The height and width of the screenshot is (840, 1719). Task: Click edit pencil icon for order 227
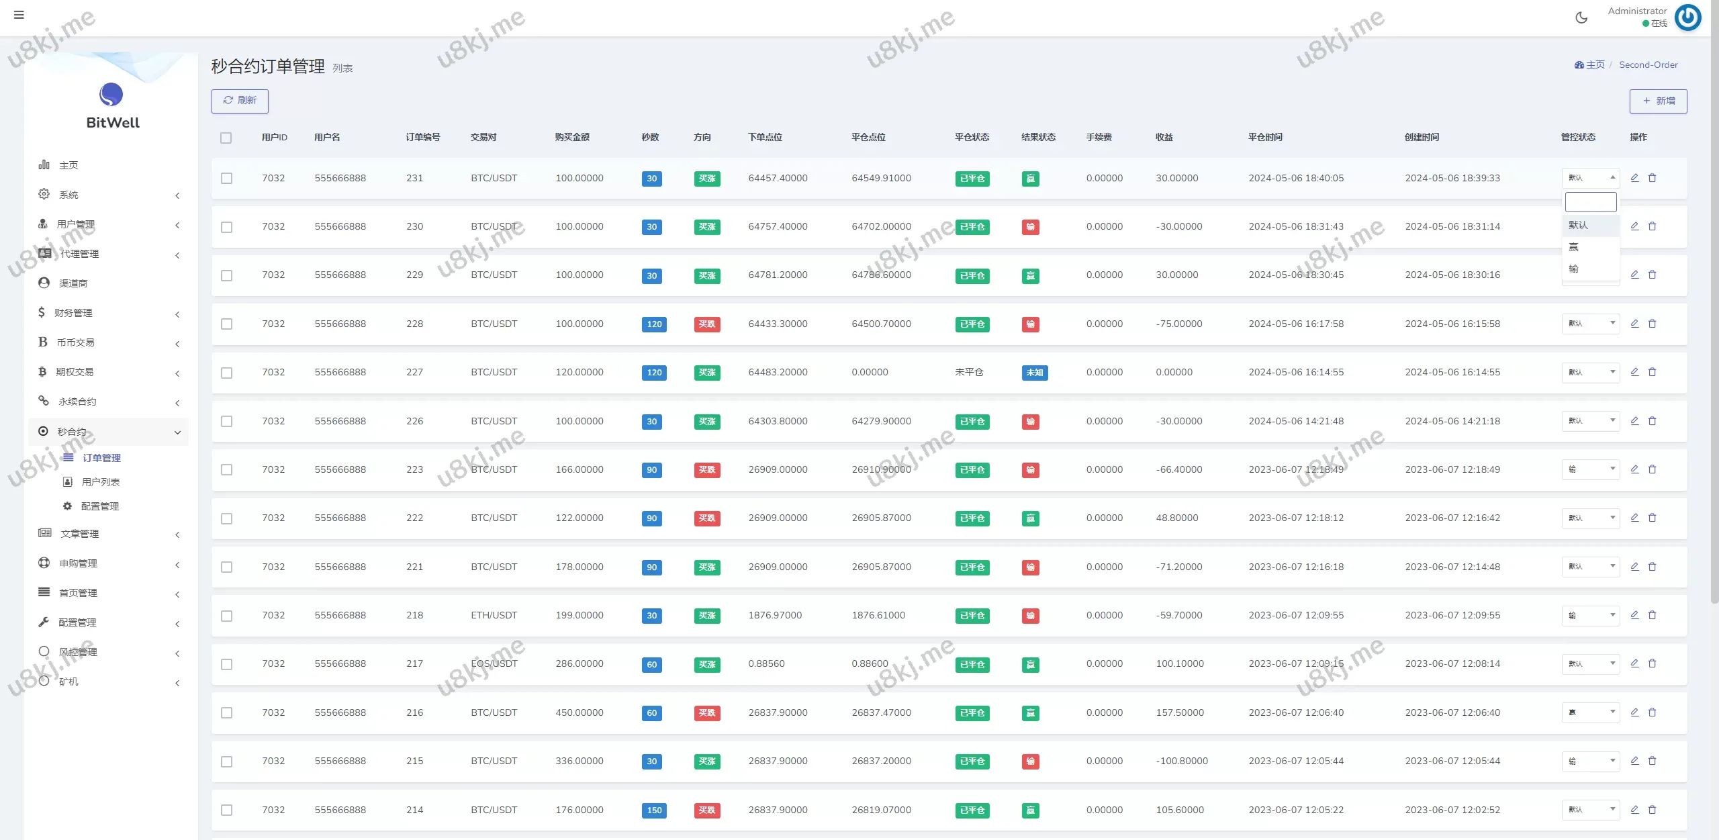pos(1634,372)
